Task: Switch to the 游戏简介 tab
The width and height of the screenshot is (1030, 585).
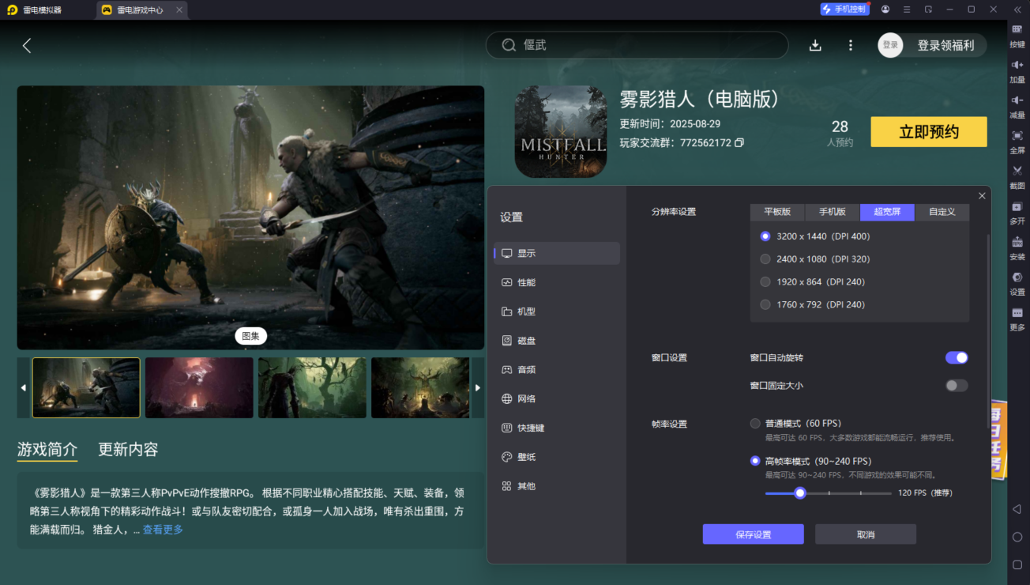Action: pyautogui.click(x=47, y=449)
